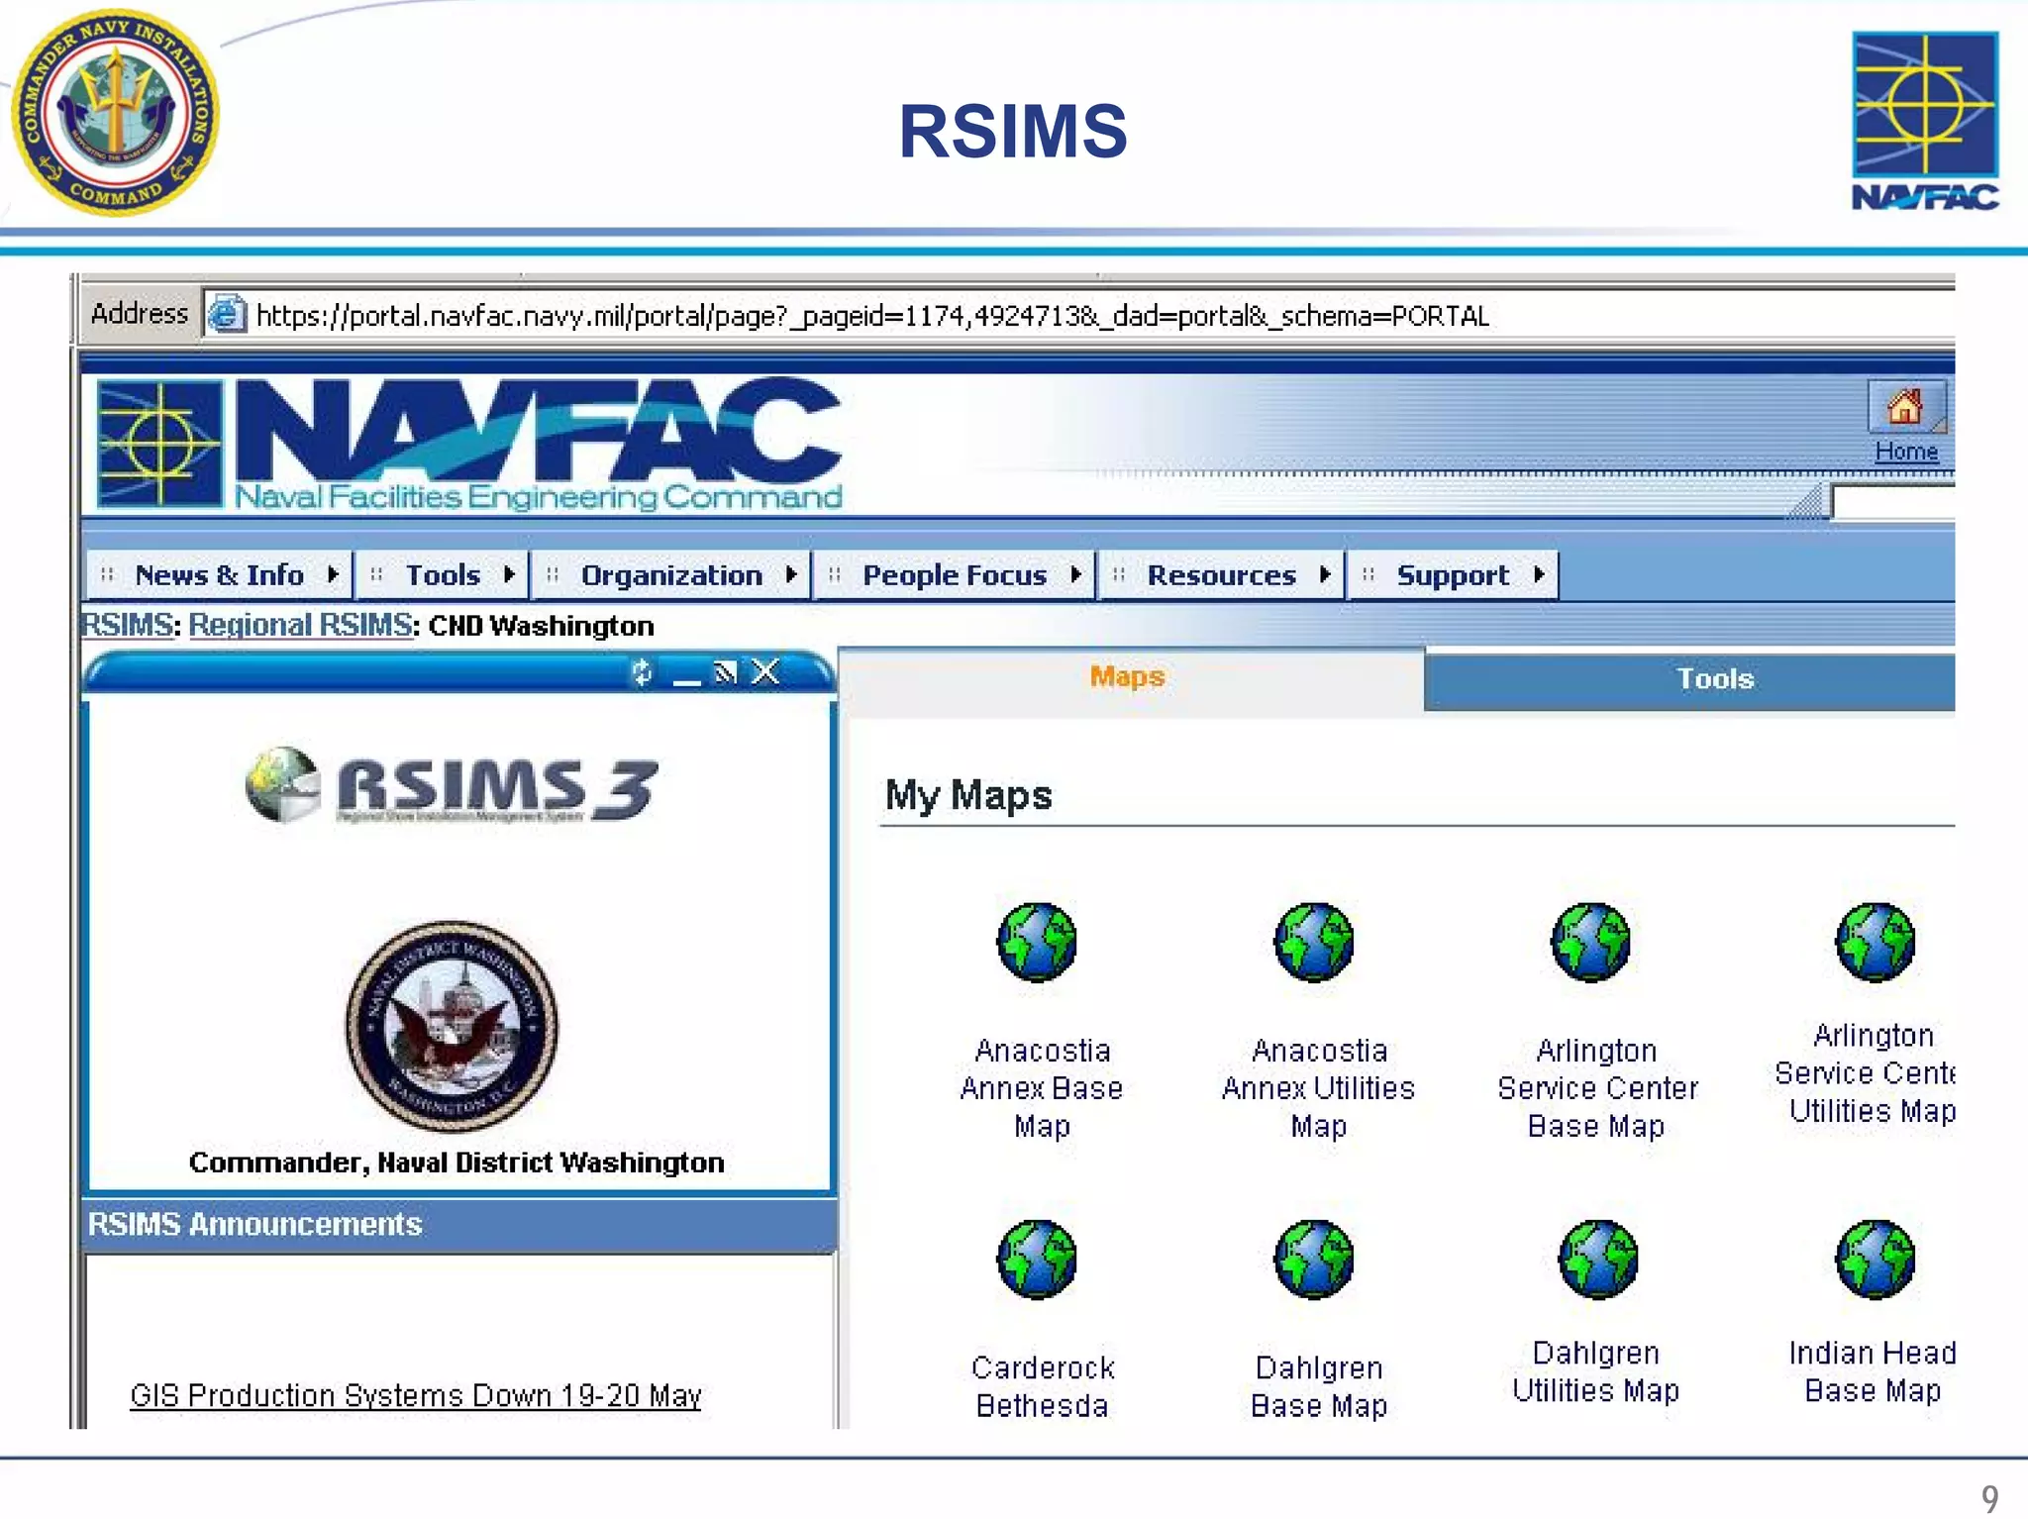Screen dimensions: 2028x1519
Task: Expand the People Focus menu arrow
Action: point(1076,574)
